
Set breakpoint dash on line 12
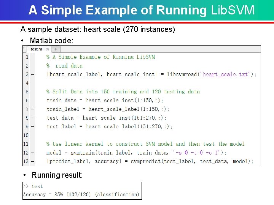(x=32, y=153)
